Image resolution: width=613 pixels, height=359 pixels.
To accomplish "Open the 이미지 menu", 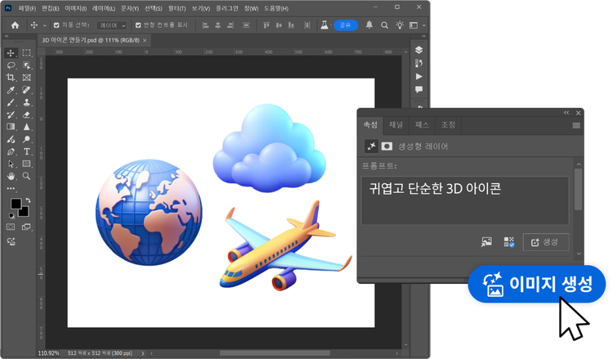I will tap(75, 8).
